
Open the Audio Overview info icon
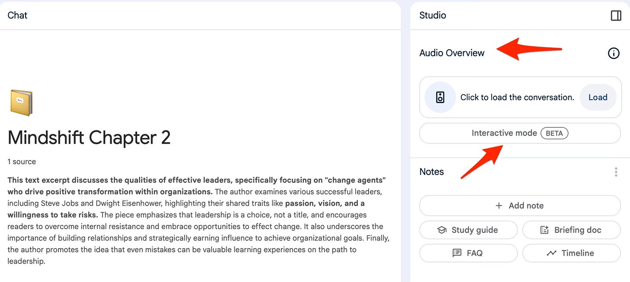[614, 53]
